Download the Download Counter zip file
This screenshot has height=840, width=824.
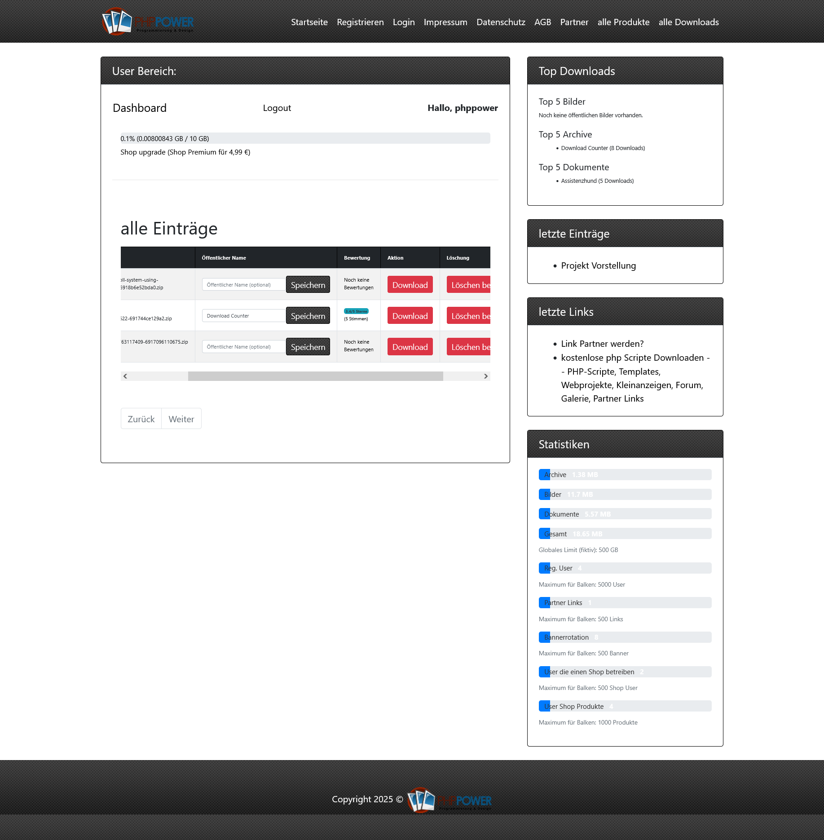pos(410,316)
